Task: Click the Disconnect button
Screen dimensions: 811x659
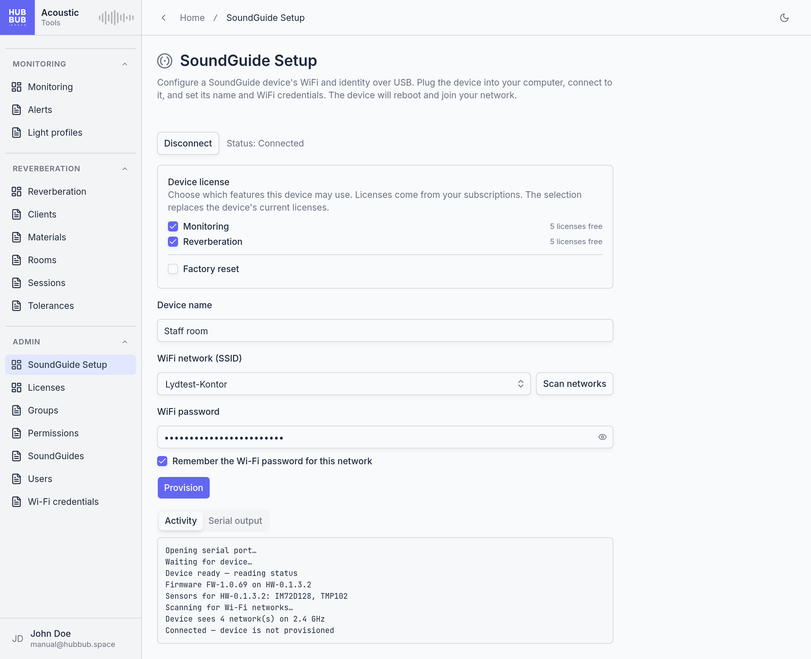Action: click(x=188, y=143)
